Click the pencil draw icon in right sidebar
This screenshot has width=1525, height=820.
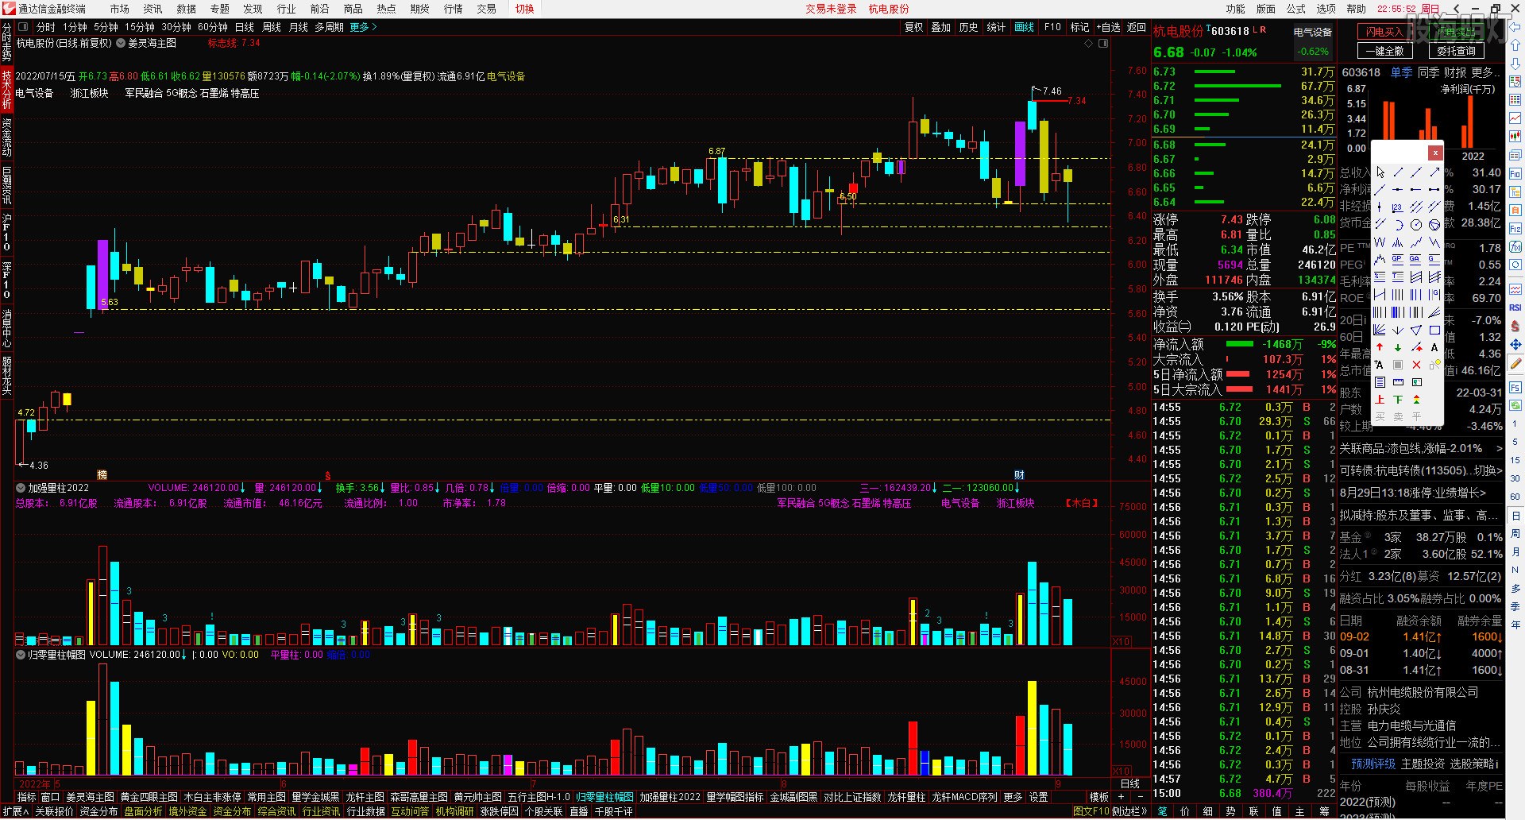tap(1515, 363)
